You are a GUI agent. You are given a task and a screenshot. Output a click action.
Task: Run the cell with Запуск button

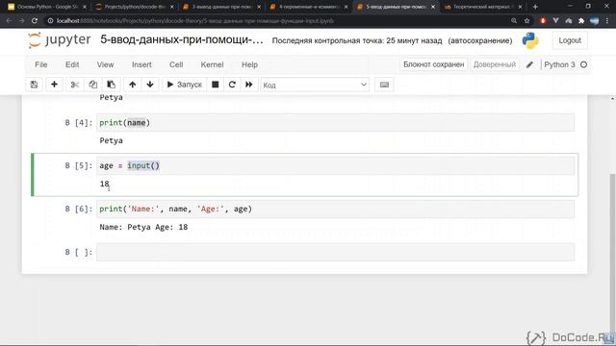[184, 85]
